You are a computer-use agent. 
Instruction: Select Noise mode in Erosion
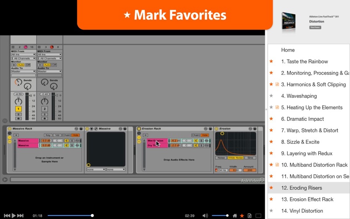pyautogui.click(x=221, y=158)
